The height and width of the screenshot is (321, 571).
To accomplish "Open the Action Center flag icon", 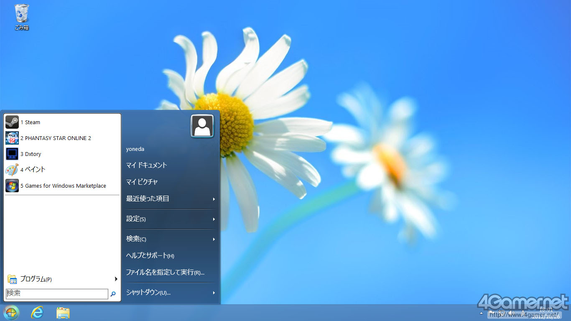I will point(492,313).
